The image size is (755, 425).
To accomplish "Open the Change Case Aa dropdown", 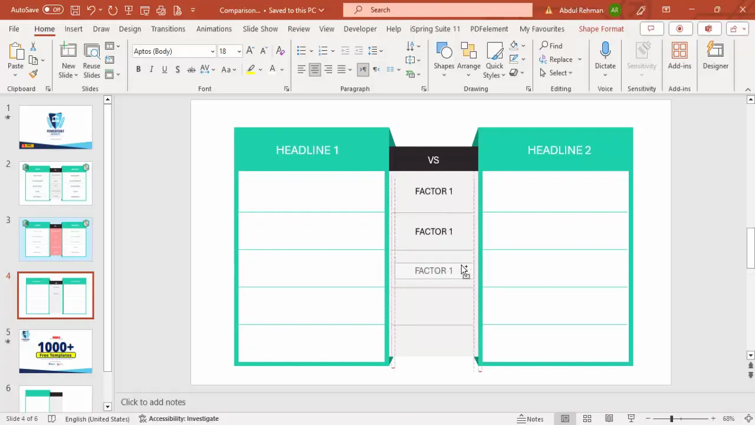I will [x=229, y=69].
